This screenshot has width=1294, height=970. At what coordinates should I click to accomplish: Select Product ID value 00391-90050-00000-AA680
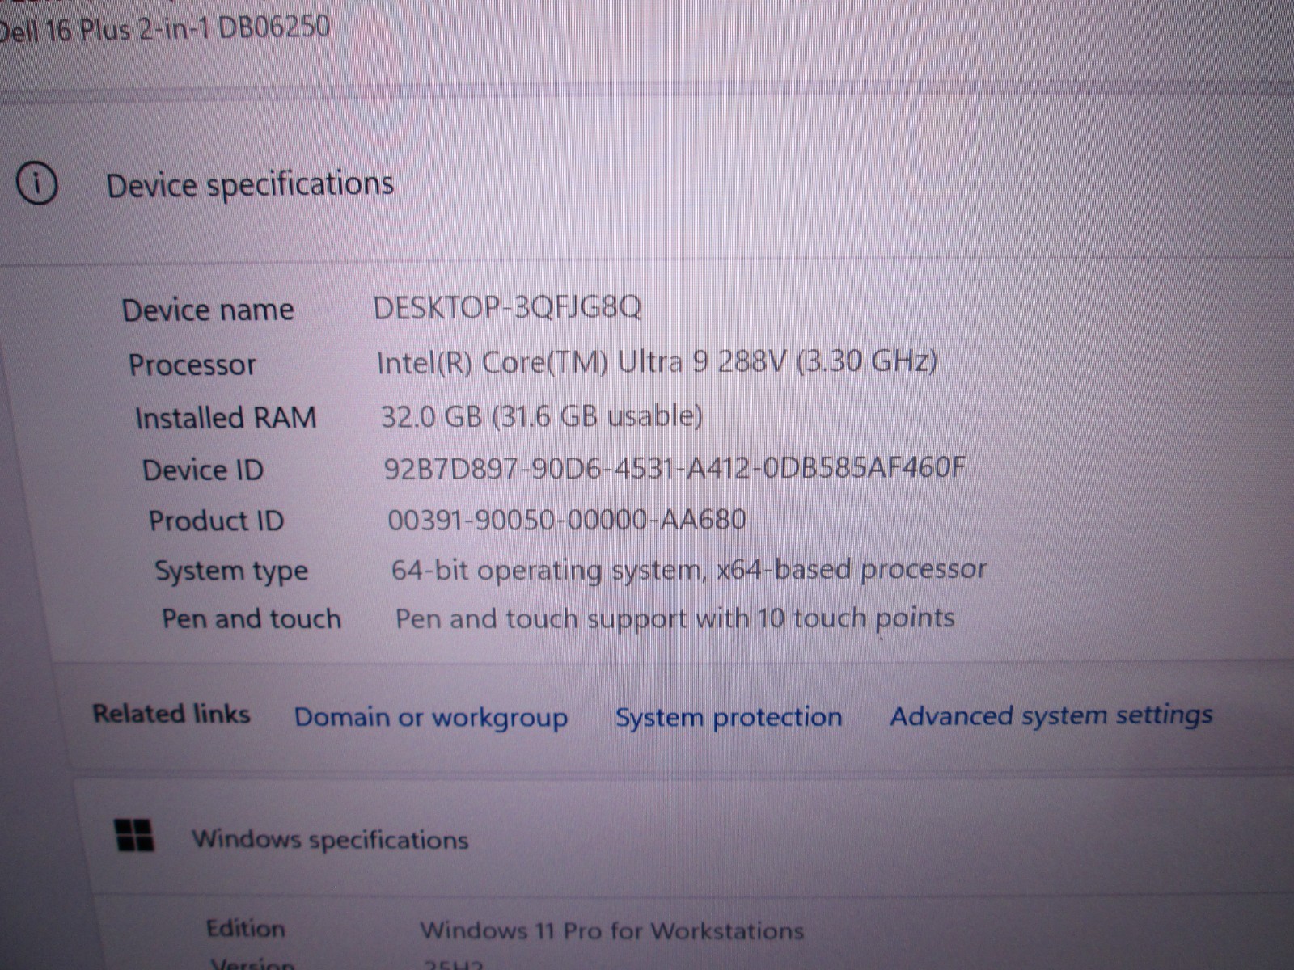coord(566,519)
